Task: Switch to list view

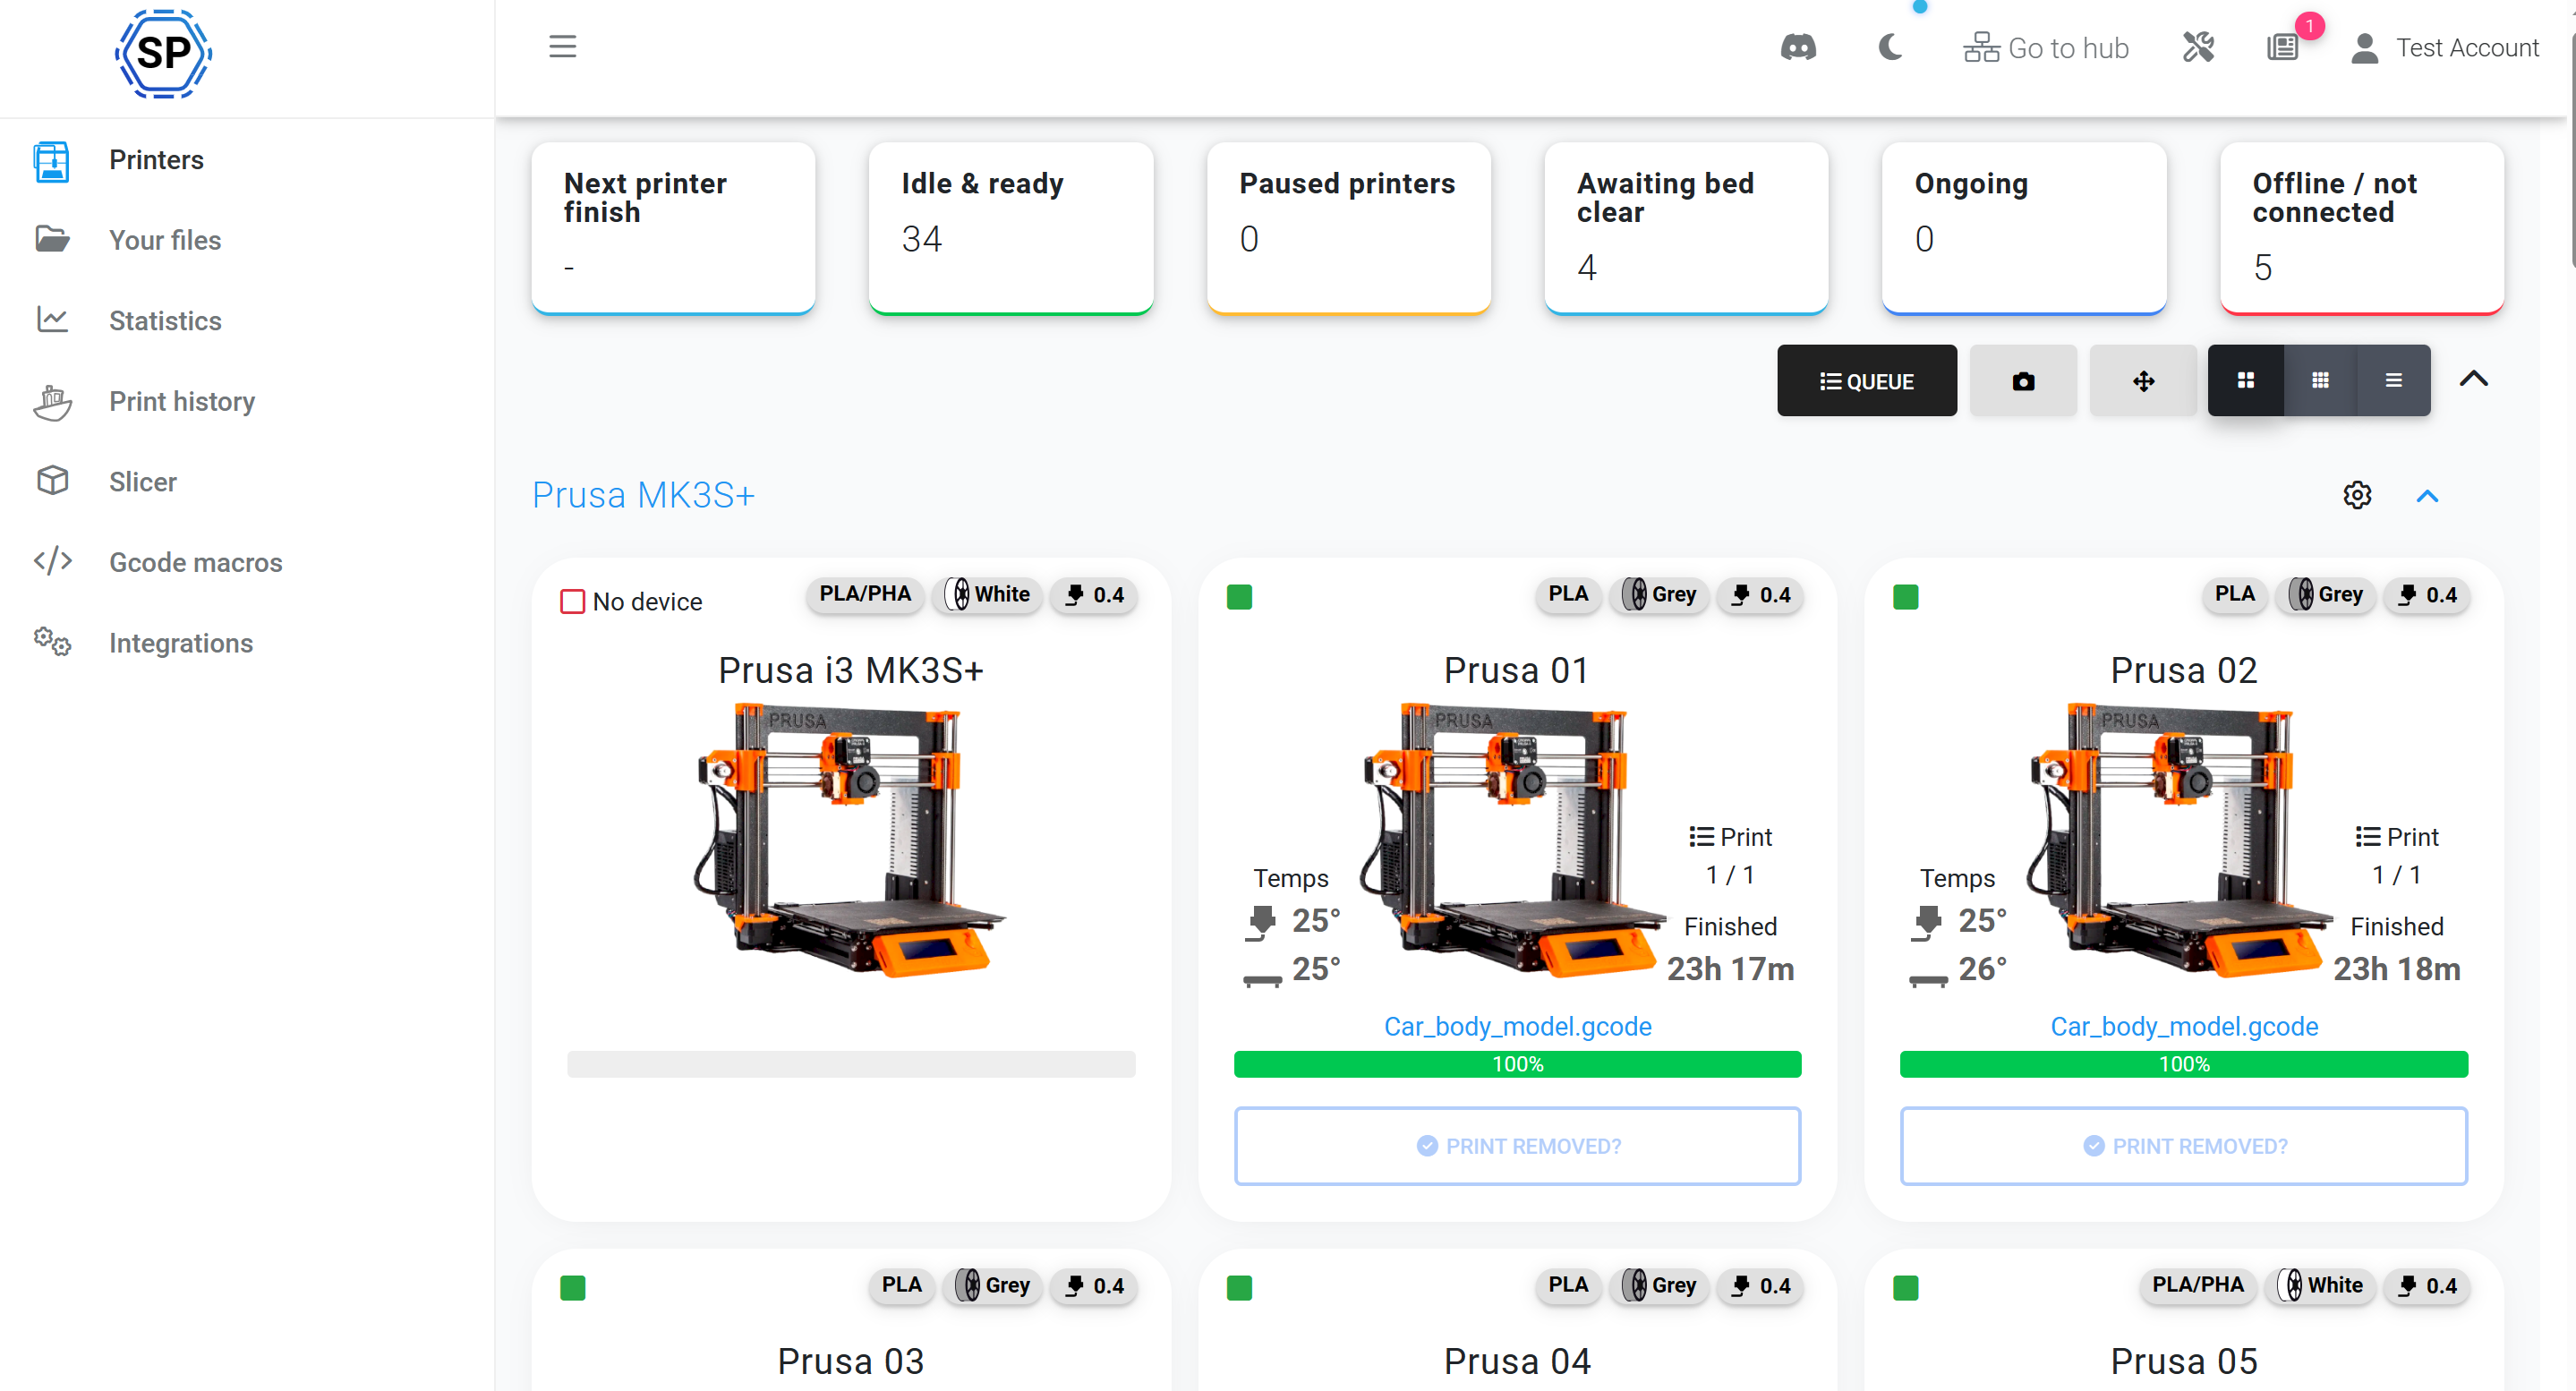Action: pyautogui.click(x=2393, y=381)
